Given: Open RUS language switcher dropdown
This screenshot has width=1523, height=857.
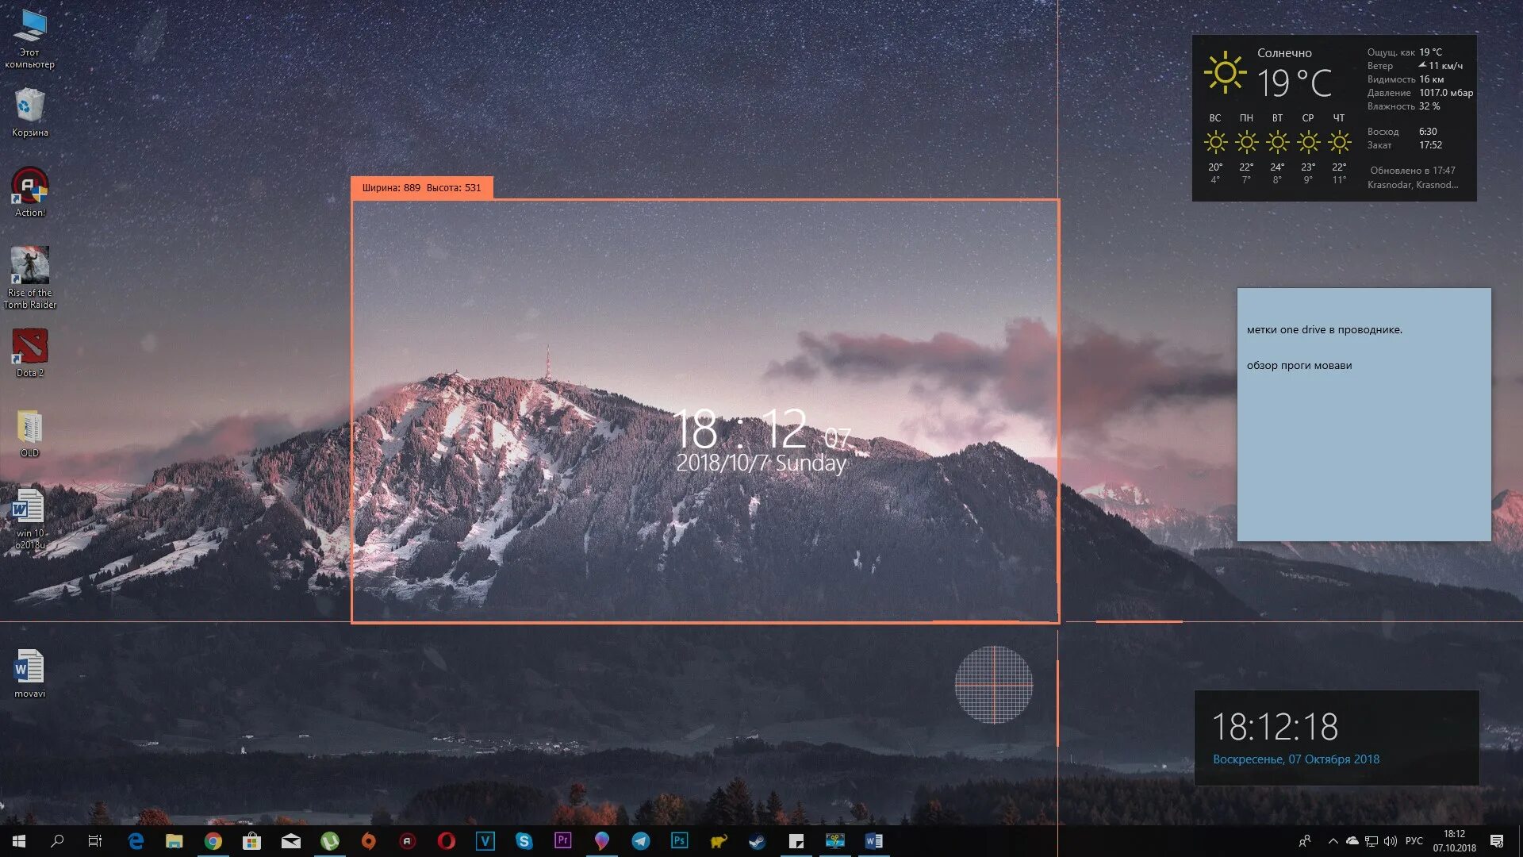Looking at the screenshot, I should point(1412,840).
